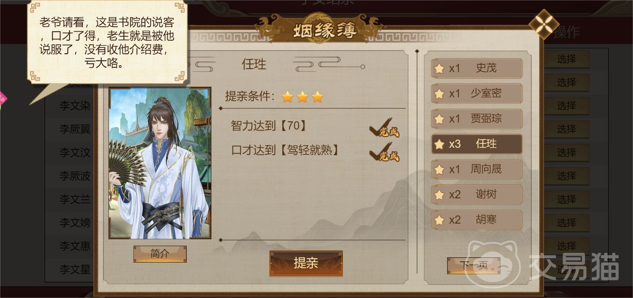Click the 任珄 character portrait
Image resolution: width=633 pixels, height=298 pixels.
pos(160,163)
